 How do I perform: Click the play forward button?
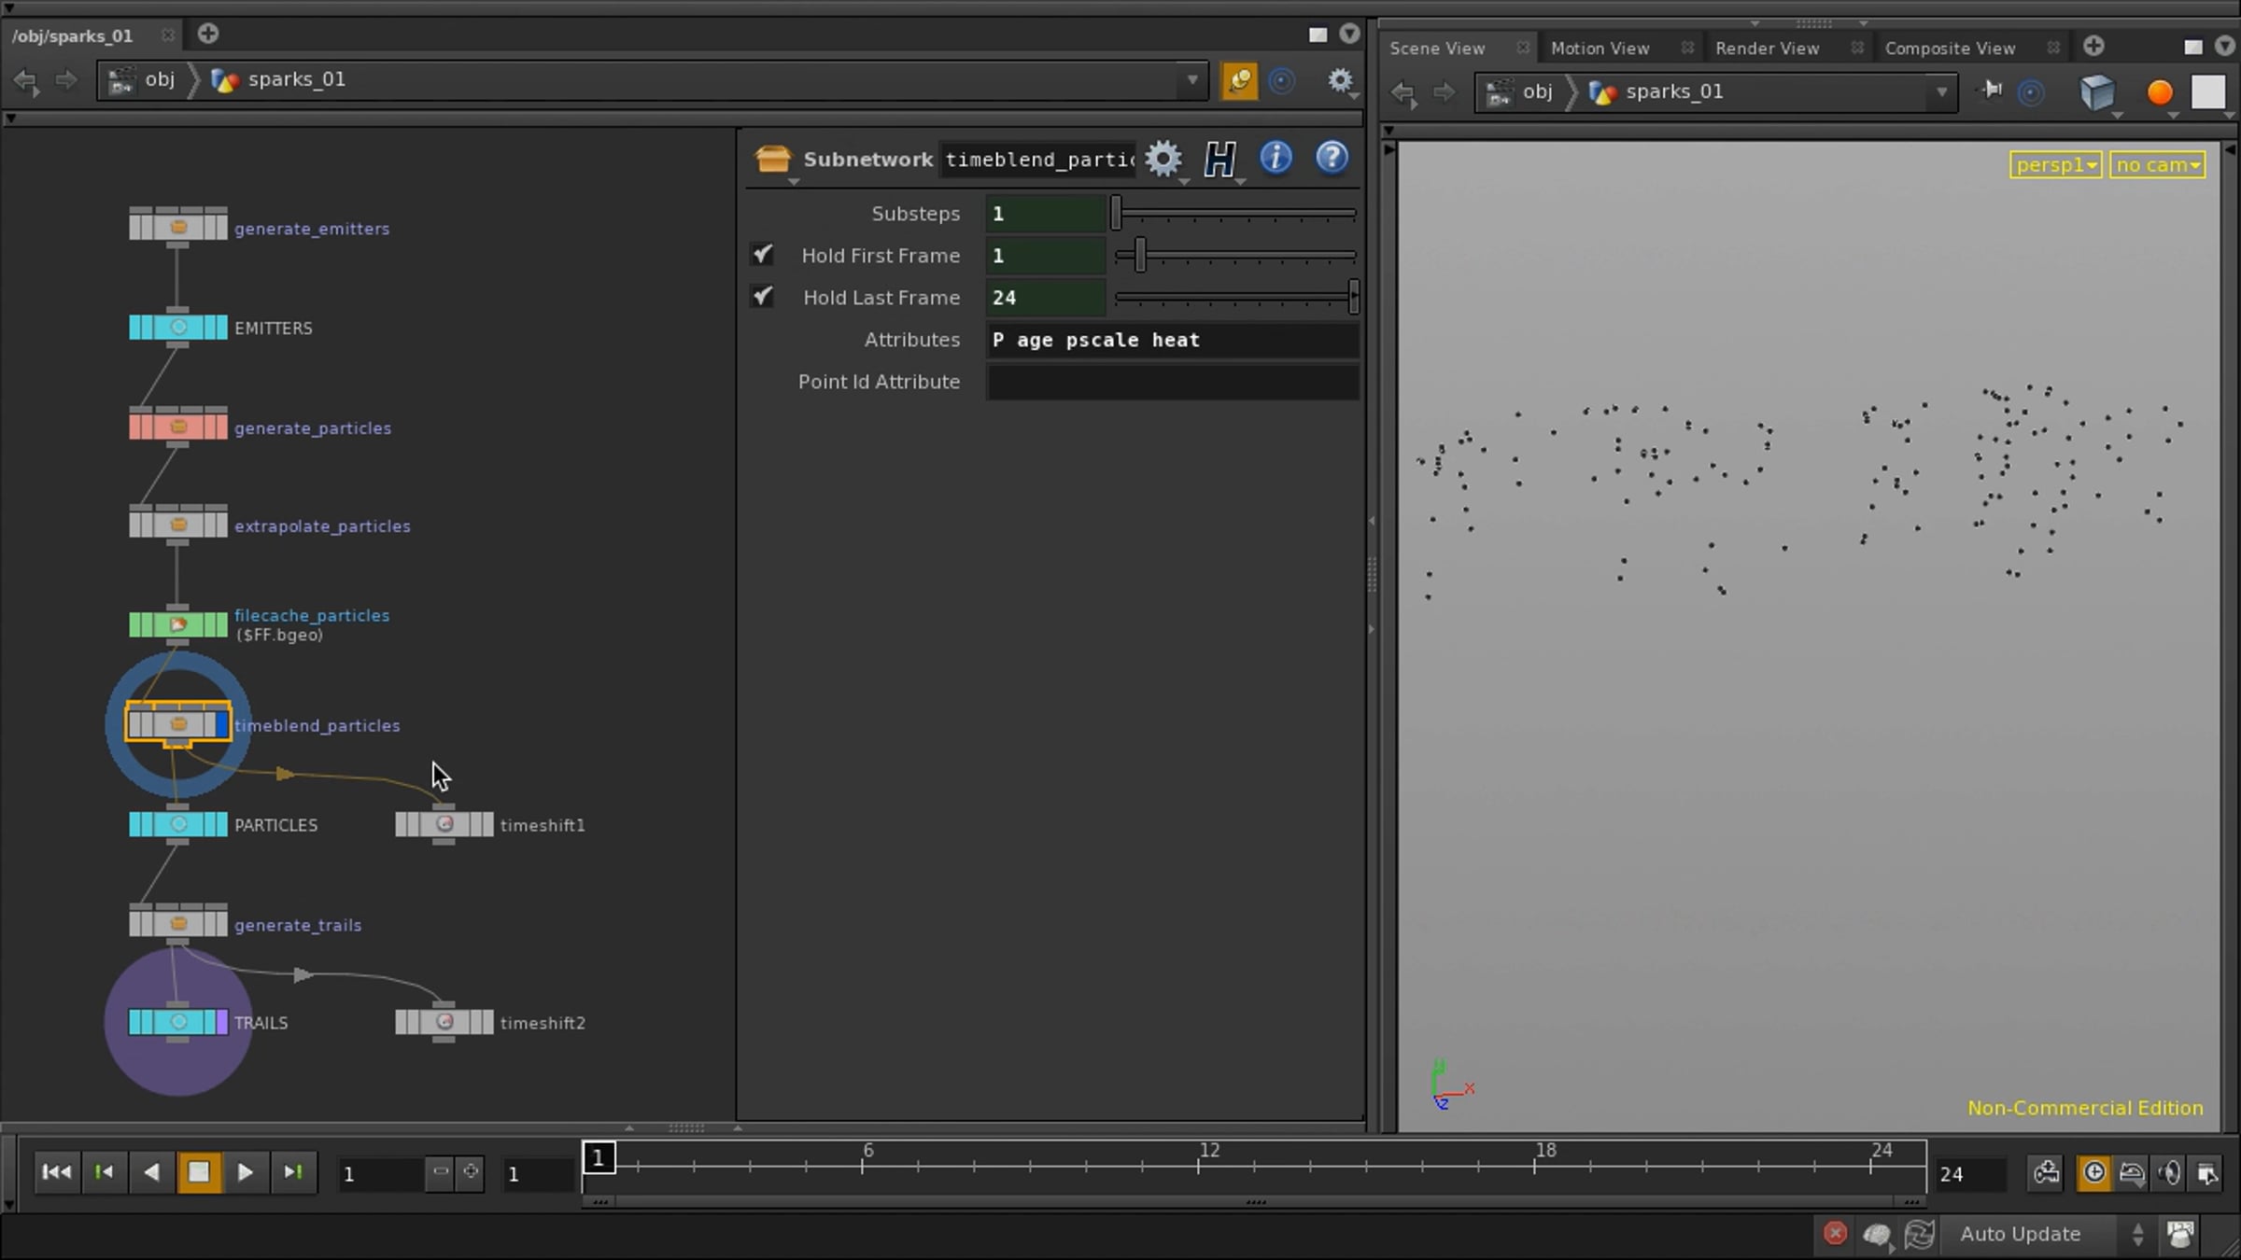click(245, 1172)
